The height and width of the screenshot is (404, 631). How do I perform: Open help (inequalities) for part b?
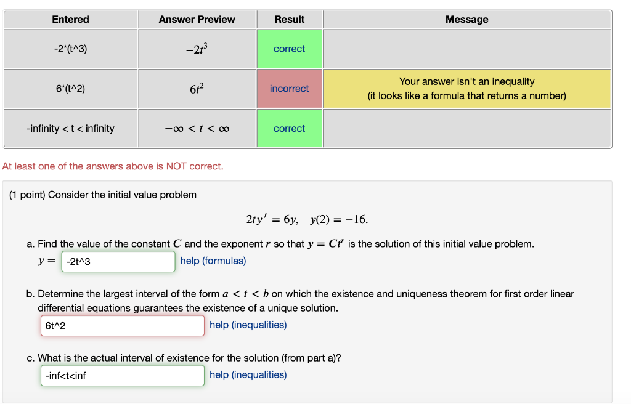[248, 325]
